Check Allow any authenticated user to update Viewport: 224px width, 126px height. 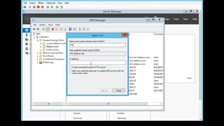[x=71, y=71]
